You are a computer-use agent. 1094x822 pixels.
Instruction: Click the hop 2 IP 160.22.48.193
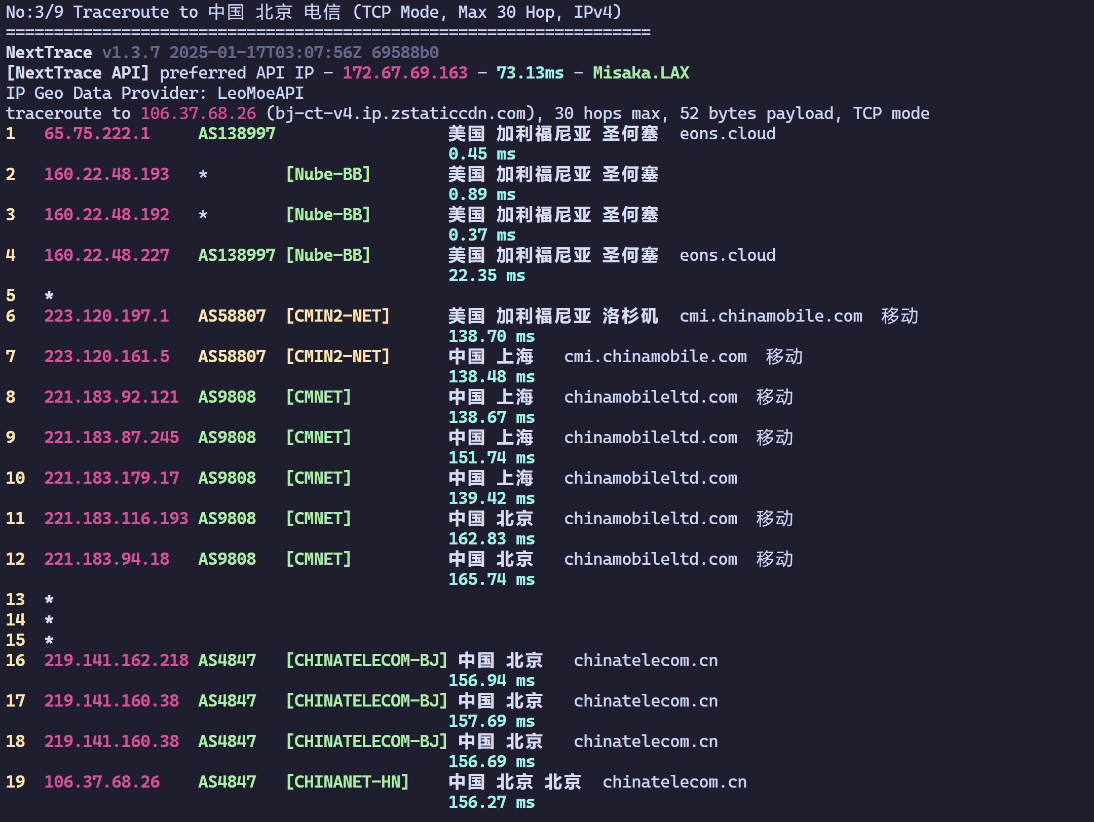tap(106, 174)
